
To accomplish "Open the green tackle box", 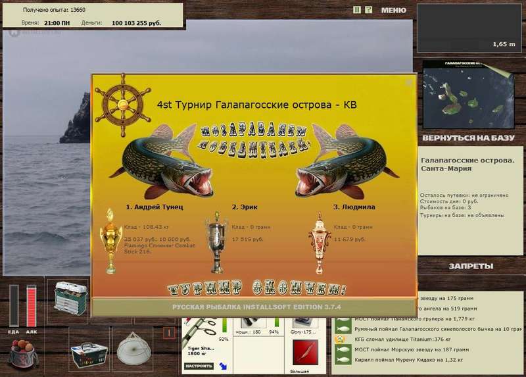I will 70,299.
